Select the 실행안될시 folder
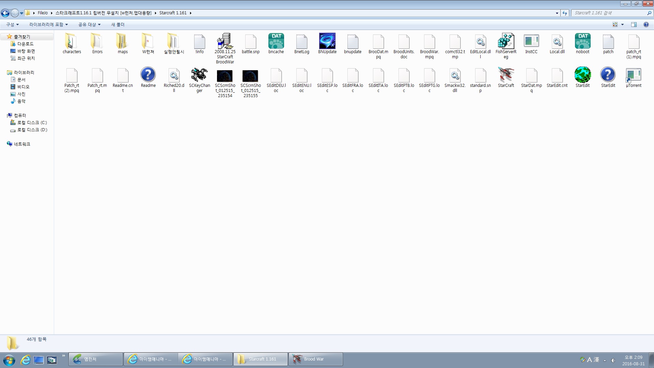The height and width of the screenshot is (368, 654). click(x=174, y=44)
